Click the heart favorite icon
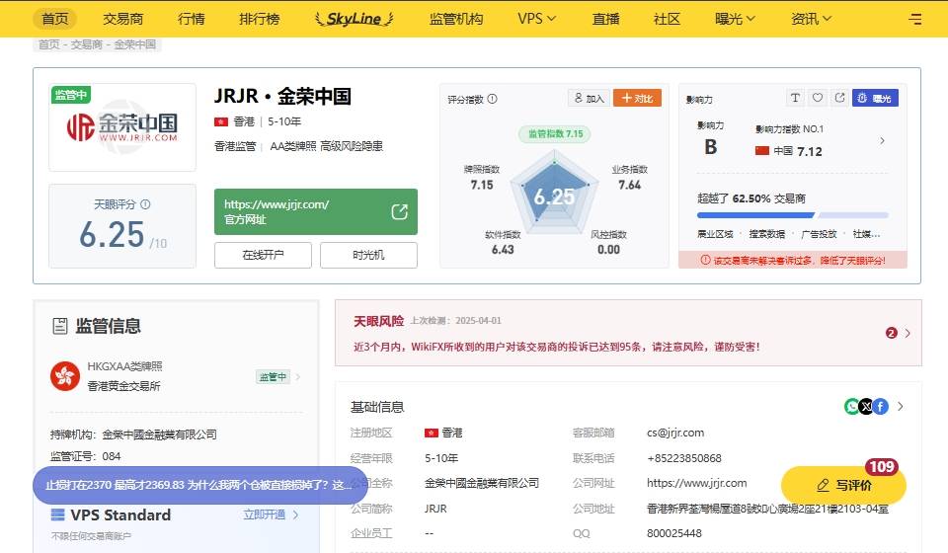The image size is (948, 553). point(818,98)
